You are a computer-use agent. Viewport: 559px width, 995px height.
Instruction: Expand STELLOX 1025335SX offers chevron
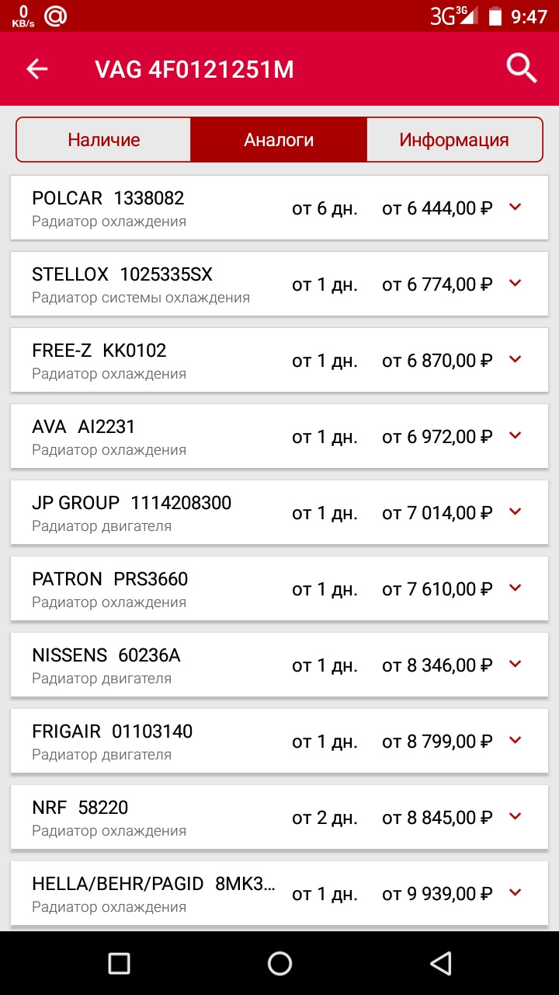click(x=515, y=283)
